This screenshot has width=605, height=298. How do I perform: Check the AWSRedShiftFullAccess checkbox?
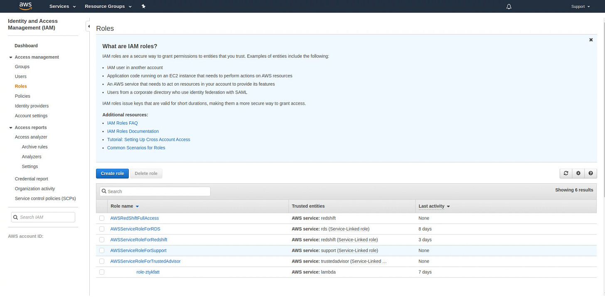102,218
